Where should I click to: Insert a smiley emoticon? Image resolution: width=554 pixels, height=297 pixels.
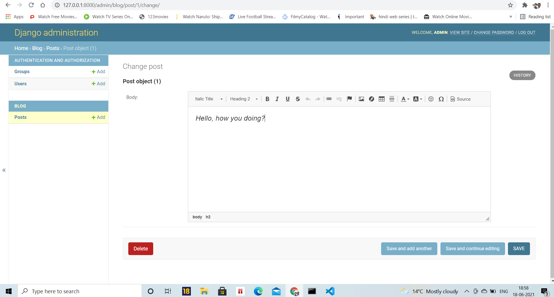pos(431,99)
